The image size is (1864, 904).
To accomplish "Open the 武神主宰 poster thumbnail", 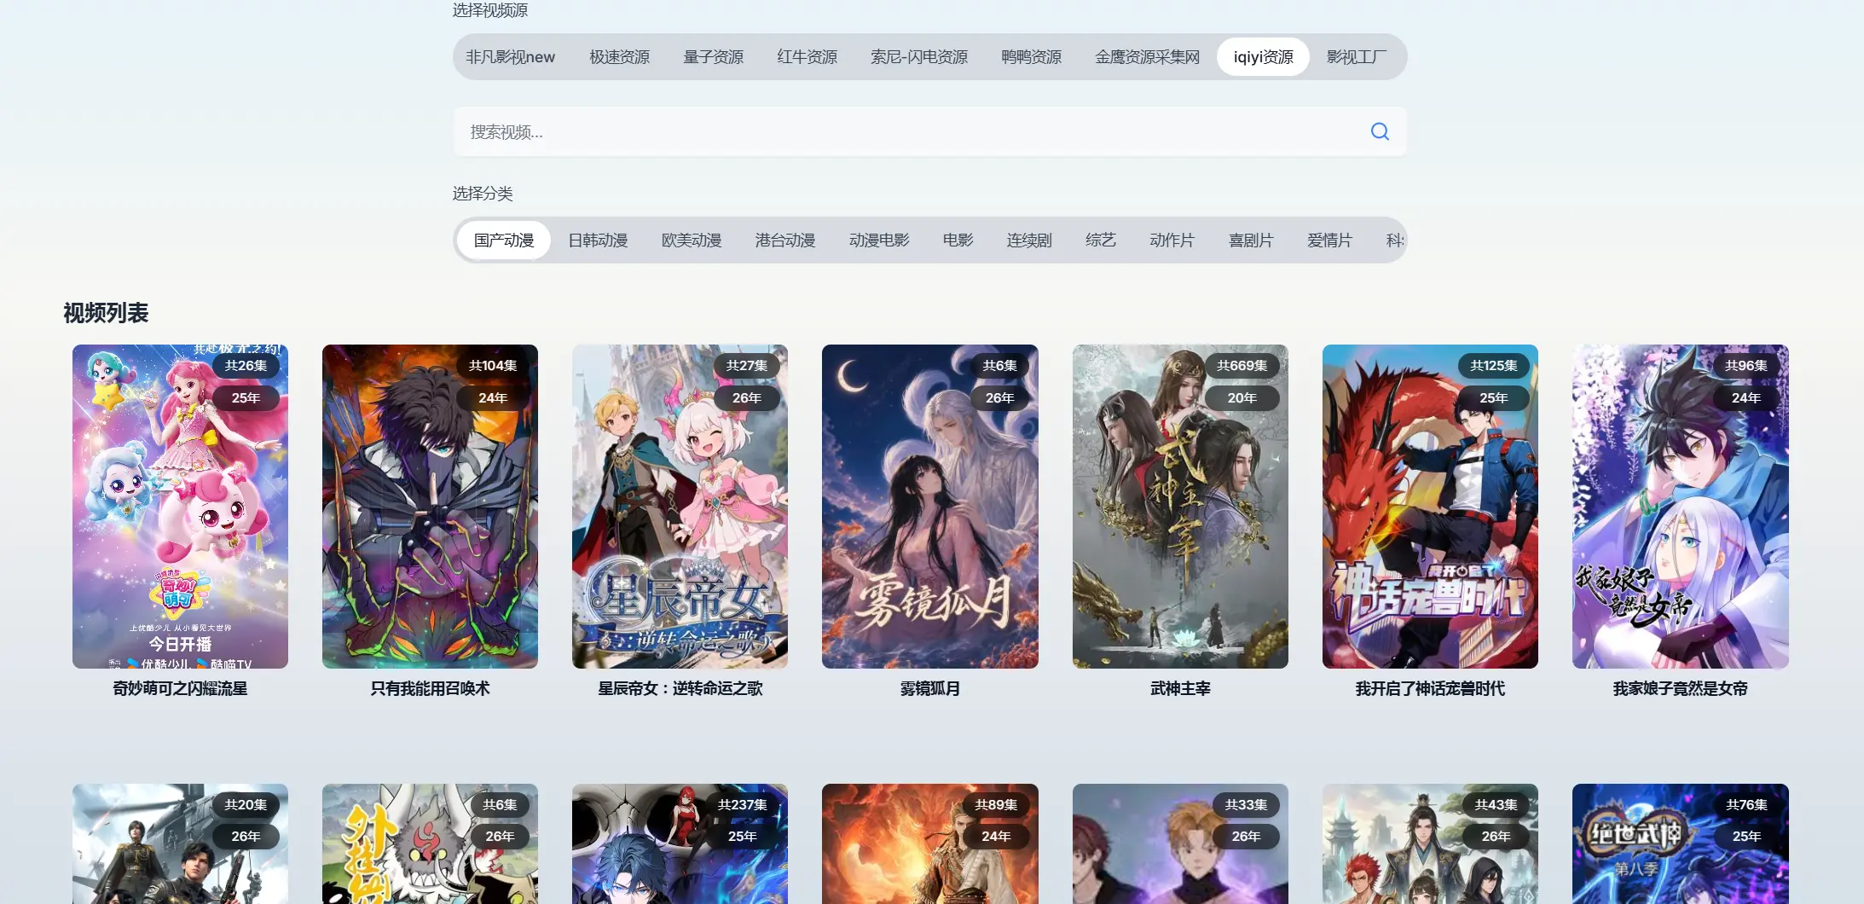I will point(1180,507).
